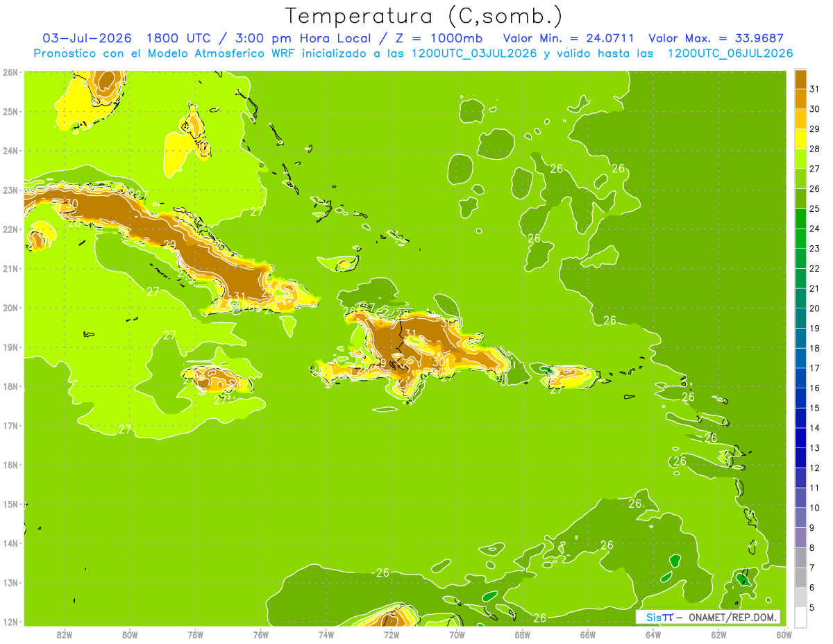
Task: Click the "20N" latitude axis label
Action: click(10, 308)
